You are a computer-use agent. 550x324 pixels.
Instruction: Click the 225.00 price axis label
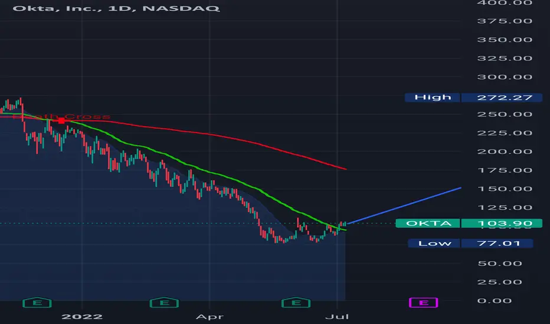pos(505,133)
